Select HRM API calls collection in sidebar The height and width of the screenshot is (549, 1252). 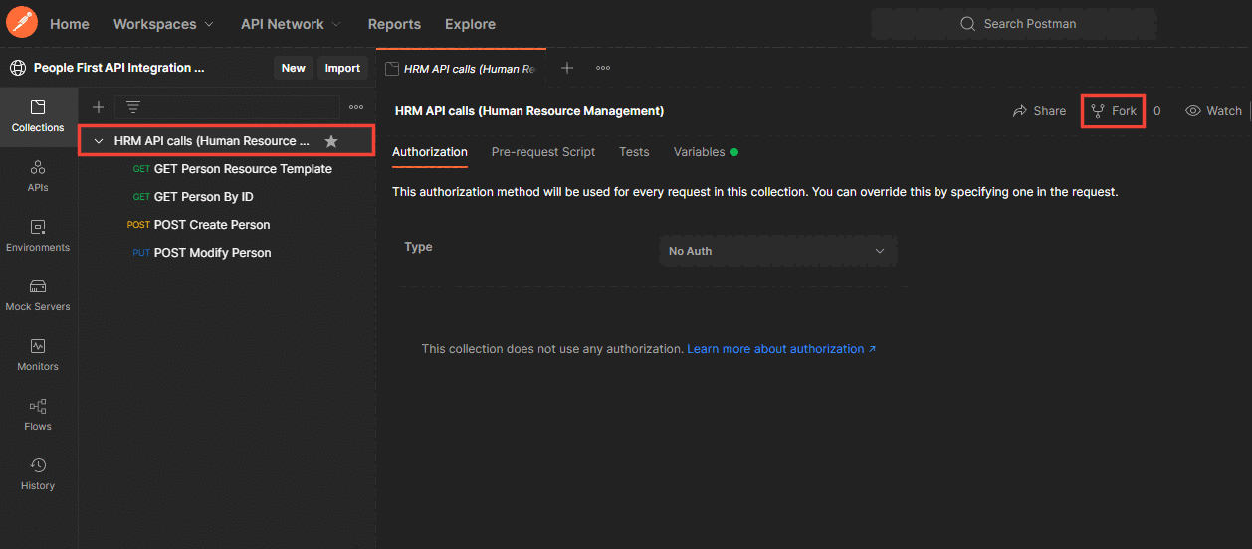click(227, 140)
